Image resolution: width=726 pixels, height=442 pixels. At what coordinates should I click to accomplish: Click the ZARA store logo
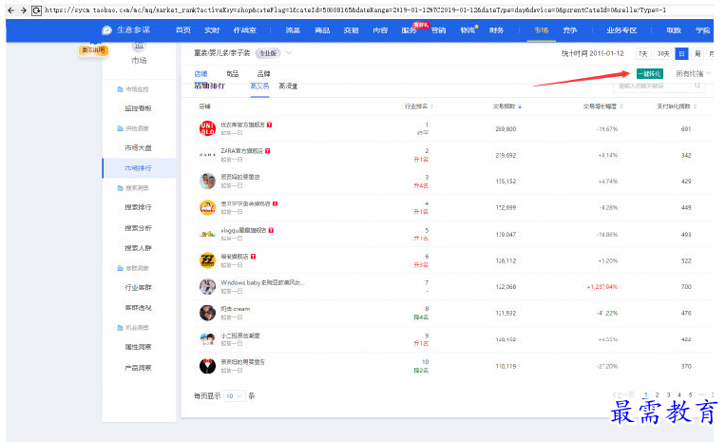tap(206, 154)
